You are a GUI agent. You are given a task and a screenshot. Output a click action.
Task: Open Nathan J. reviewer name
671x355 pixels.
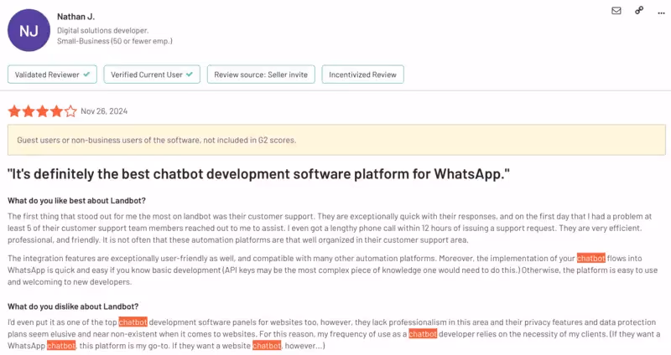point(75,17)
